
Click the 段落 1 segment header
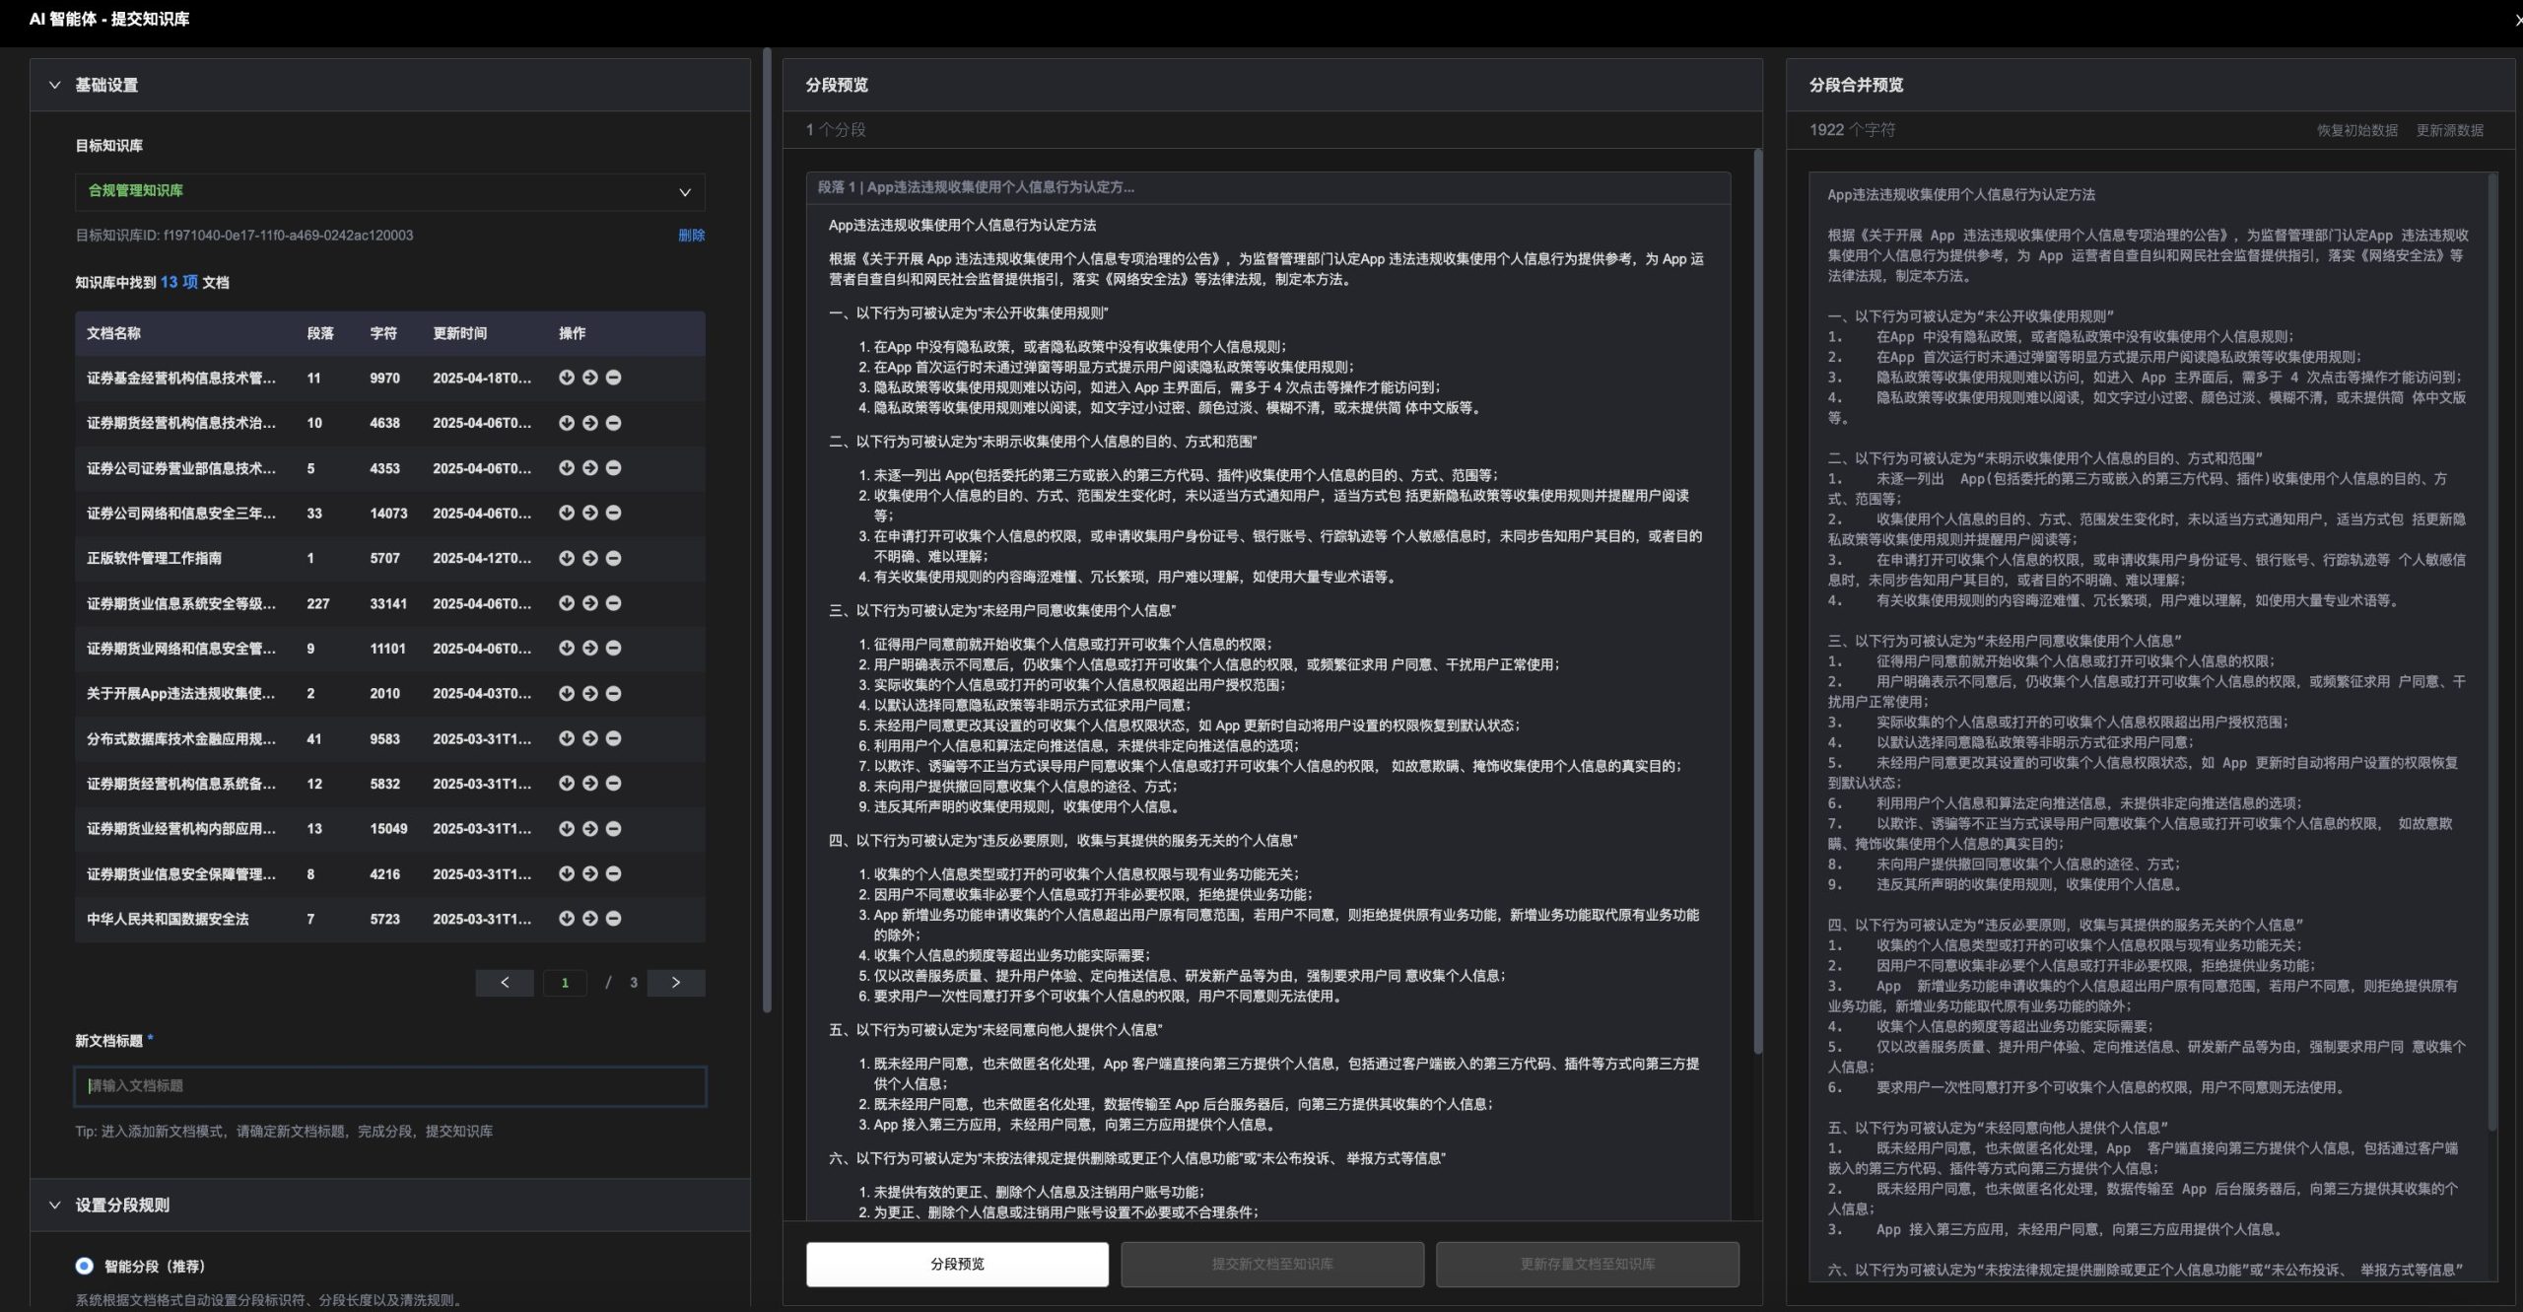[x=1268, y=187]
